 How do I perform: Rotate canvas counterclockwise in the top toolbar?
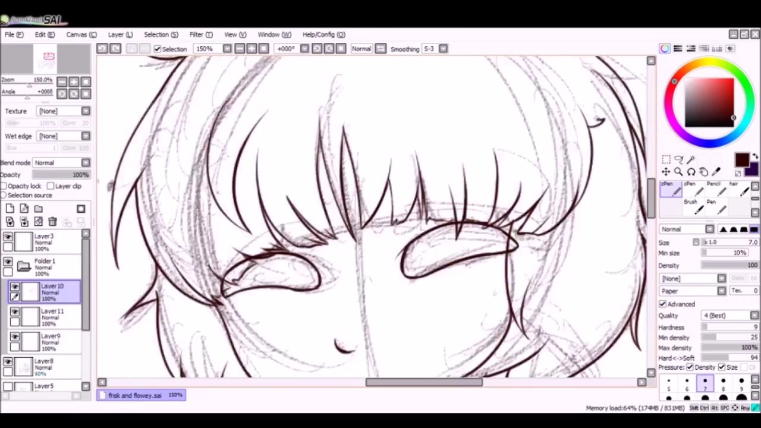(317, 49)
